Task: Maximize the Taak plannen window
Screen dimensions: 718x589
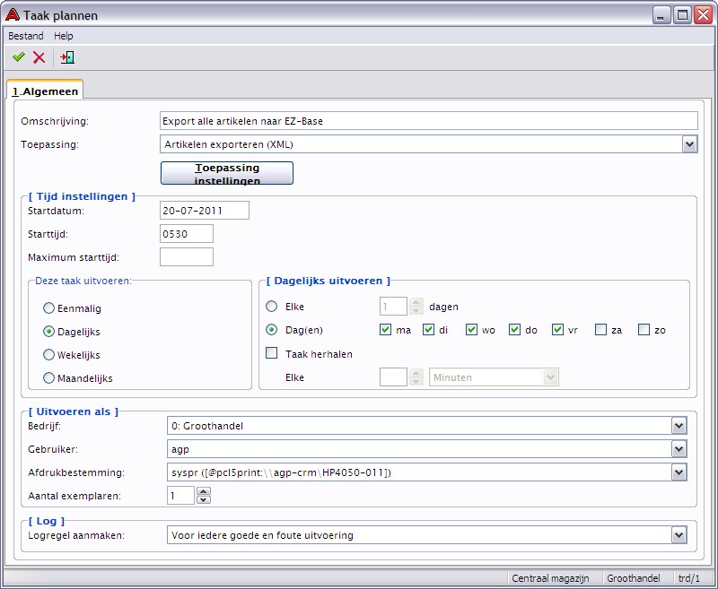Action: click(682, 15)
